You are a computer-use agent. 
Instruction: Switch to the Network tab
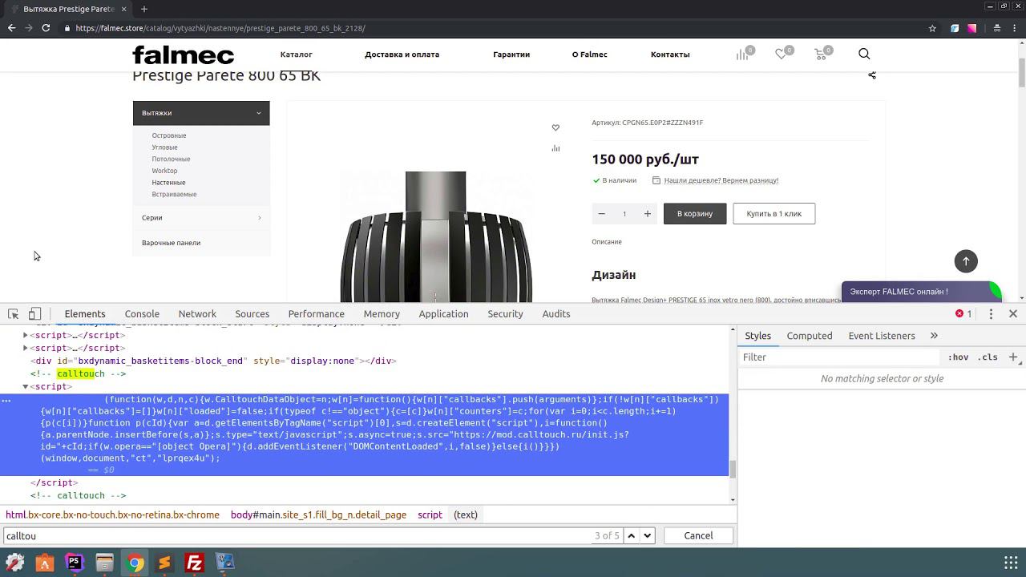point(197,313)
